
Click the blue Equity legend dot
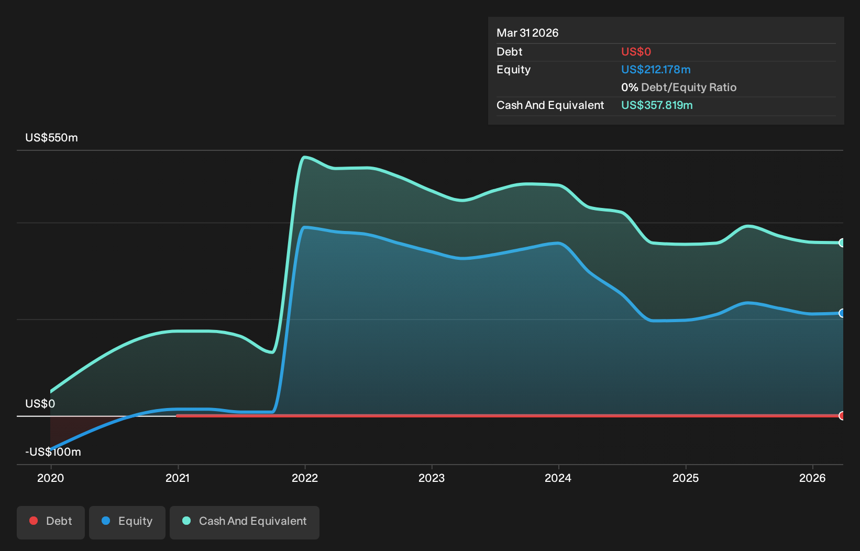(x=106, y=521)
